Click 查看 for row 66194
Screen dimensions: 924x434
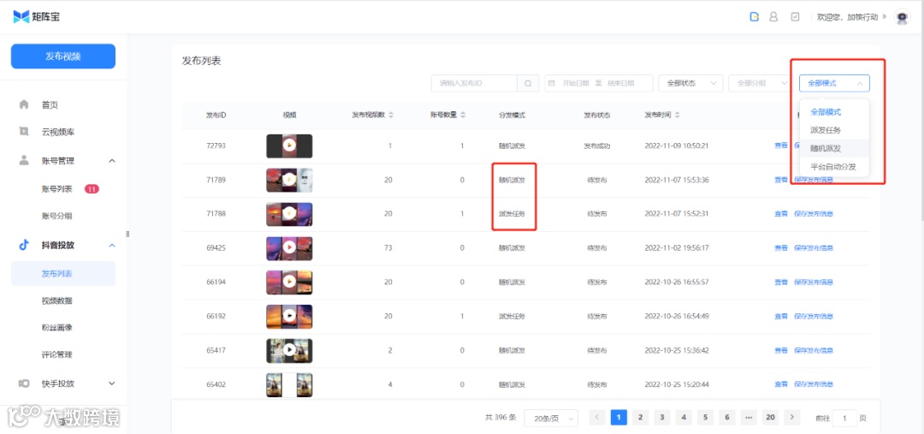point(781,282)
